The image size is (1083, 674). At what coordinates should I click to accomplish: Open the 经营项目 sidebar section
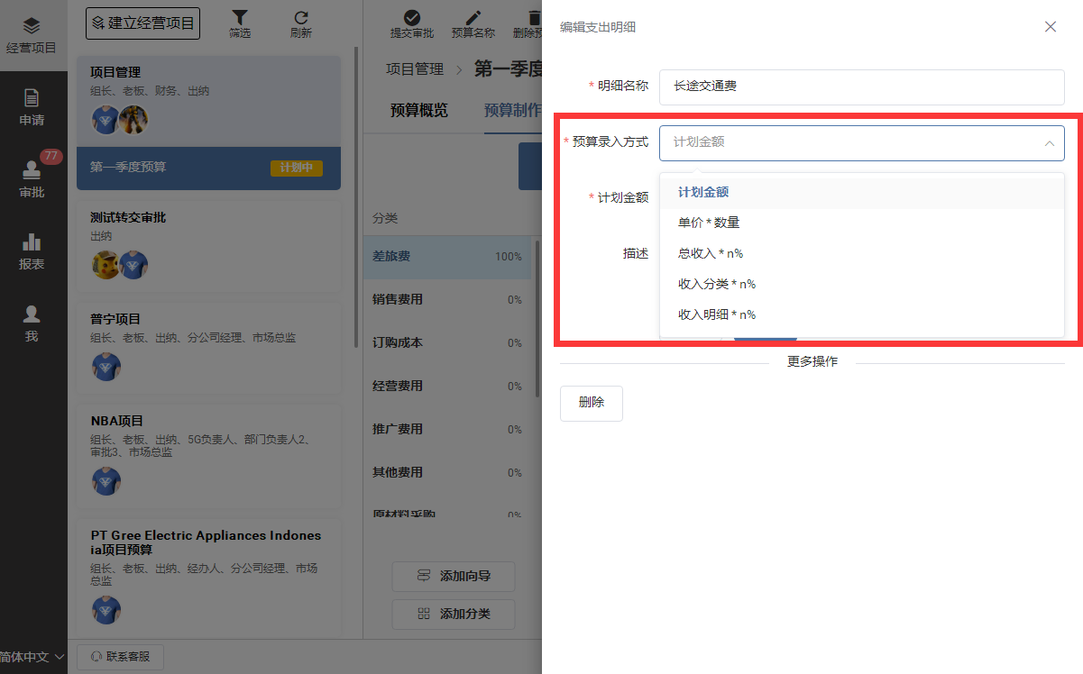(32, 36)
